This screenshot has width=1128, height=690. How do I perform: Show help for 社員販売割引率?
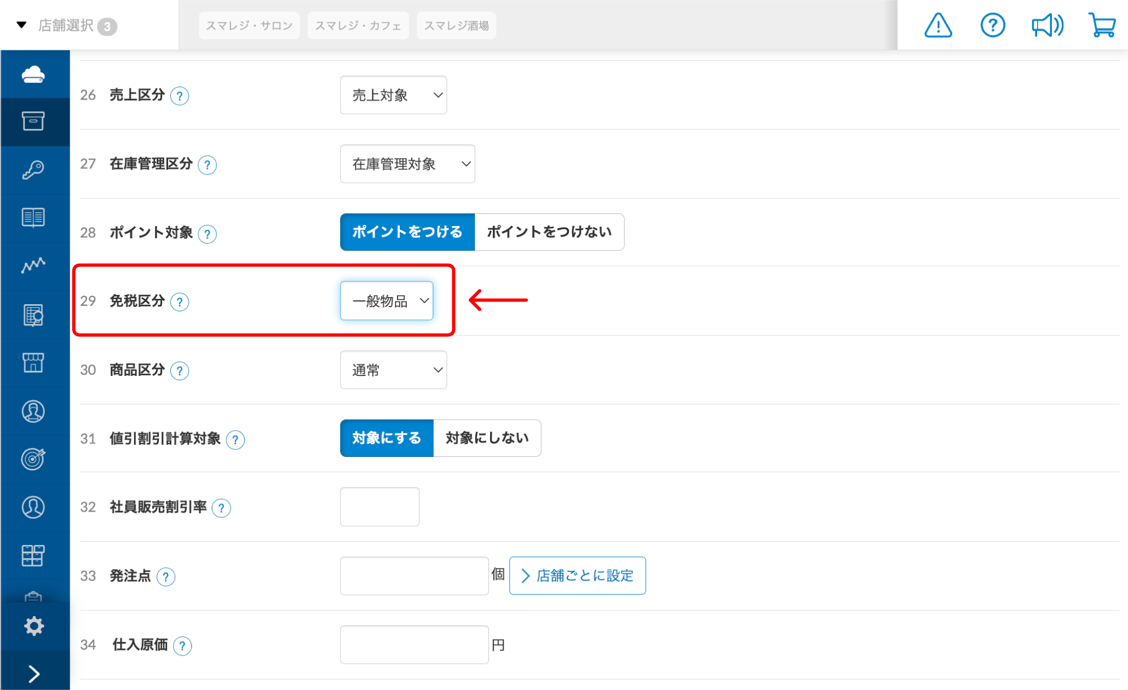221,508
